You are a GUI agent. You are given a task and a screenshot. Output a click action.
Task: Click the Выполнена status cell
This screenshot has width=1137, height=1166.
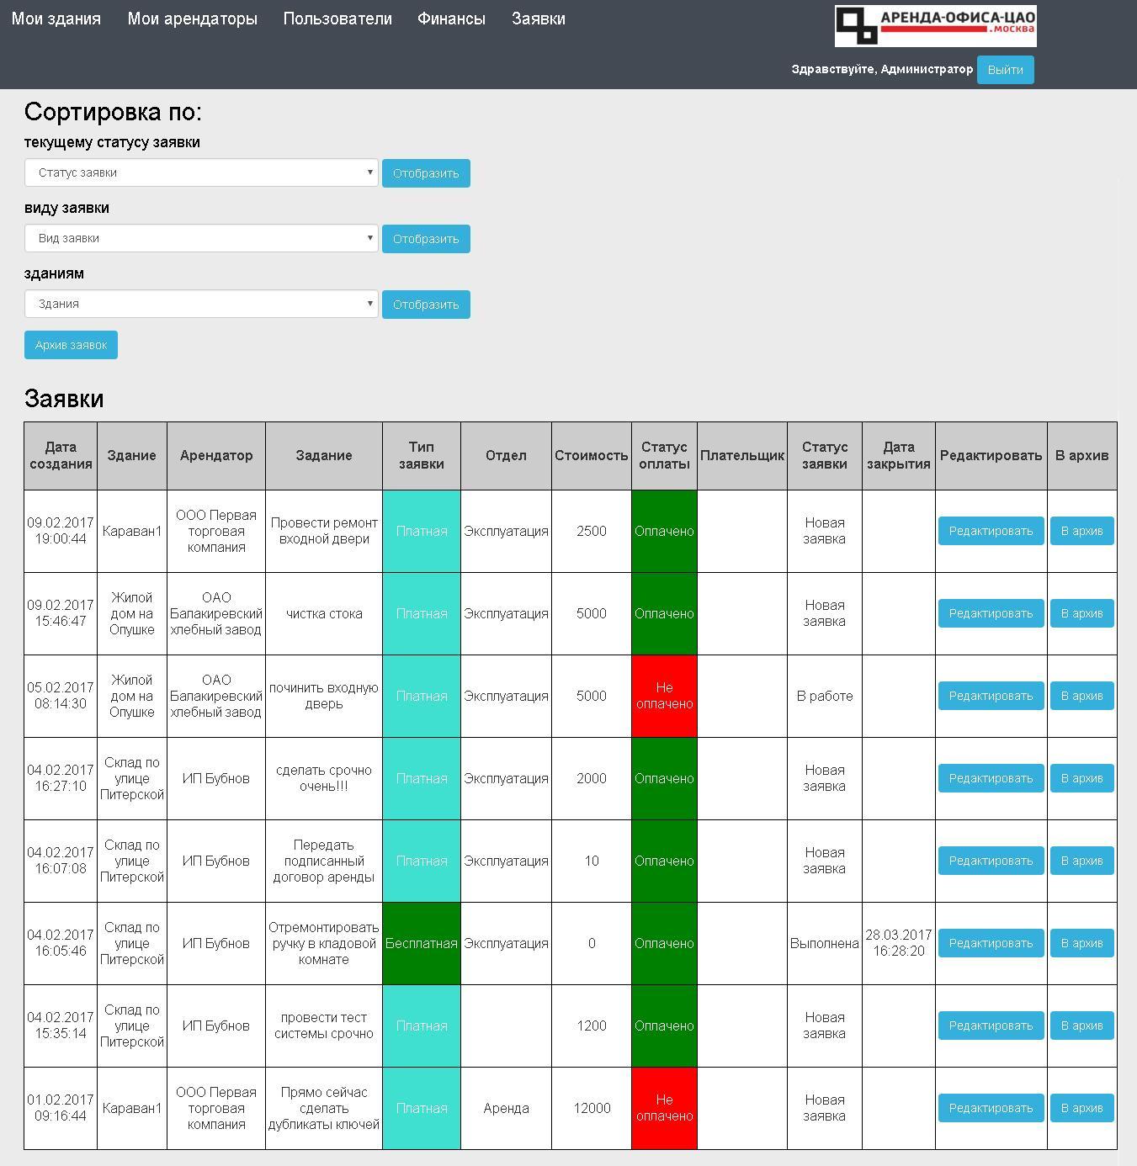[825, 943]
